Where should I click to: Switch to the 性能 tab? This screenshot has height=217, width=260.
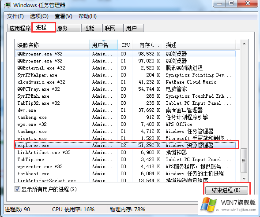click(92, 28)
